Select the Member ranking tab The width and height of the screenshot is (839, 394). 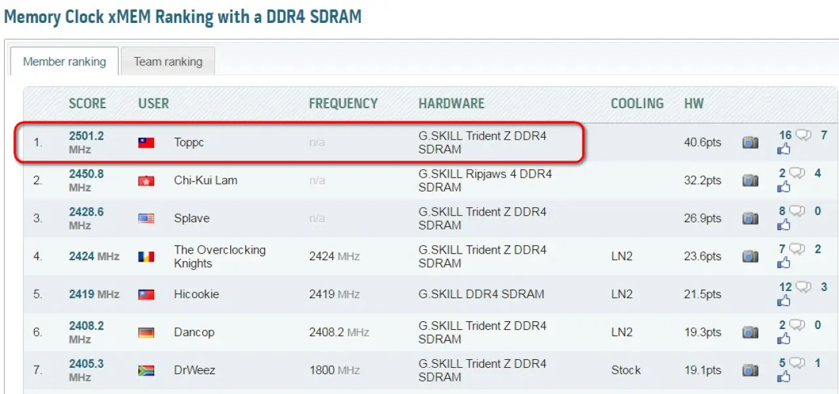[x=64, y=62]
